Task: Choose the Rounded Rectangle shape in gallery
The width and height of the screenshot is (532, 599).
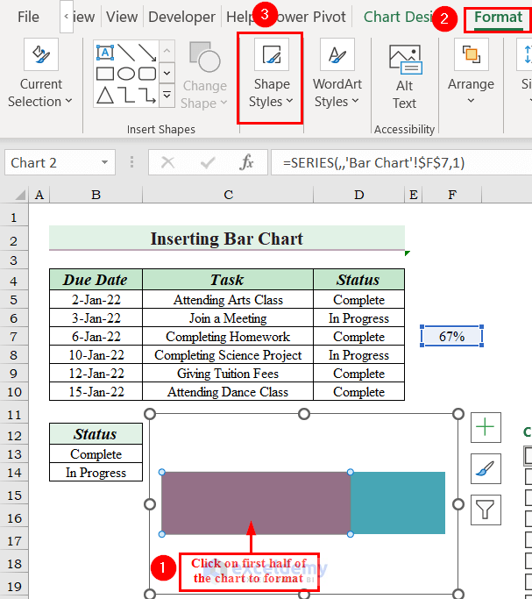Action: 147,74
